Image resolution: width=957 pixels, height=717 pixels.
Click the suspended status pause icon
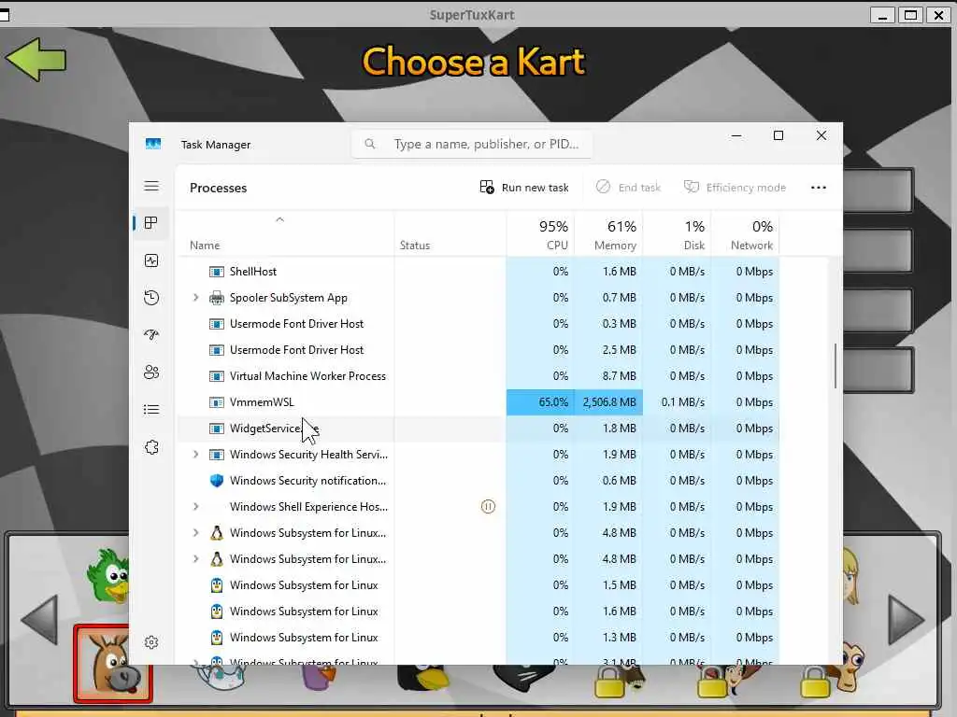(488, 507)
